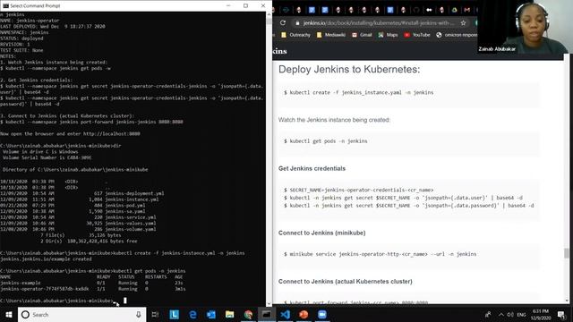Open the clock and date flyout

coord(541,314)
